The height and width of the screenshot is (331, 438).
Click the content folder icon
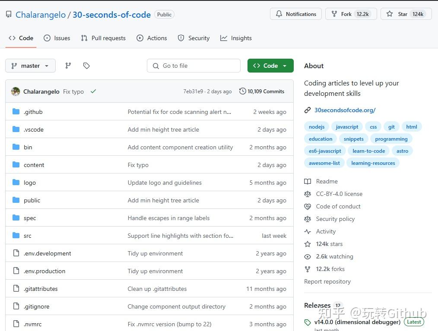click(x=16, y=165)
